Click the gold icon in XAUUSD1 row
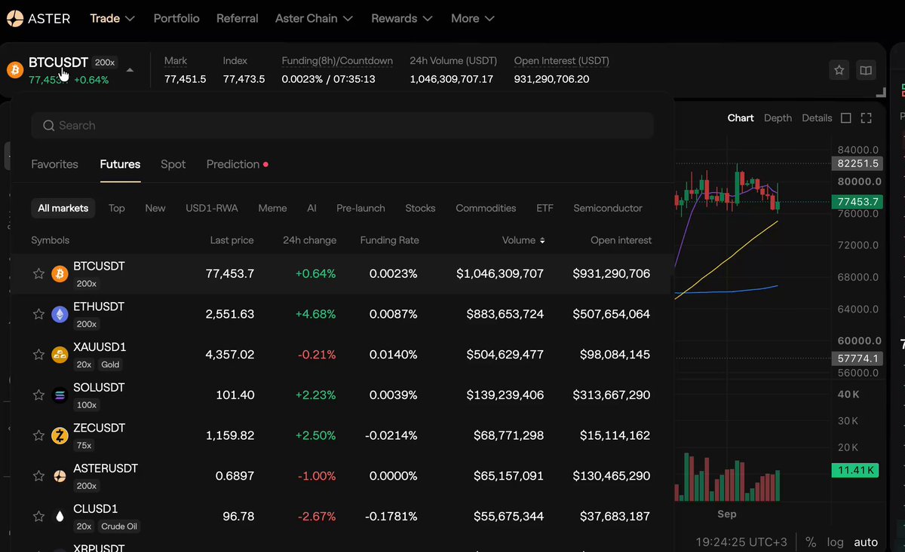The image size is (905, 552). tap(60, 355)
